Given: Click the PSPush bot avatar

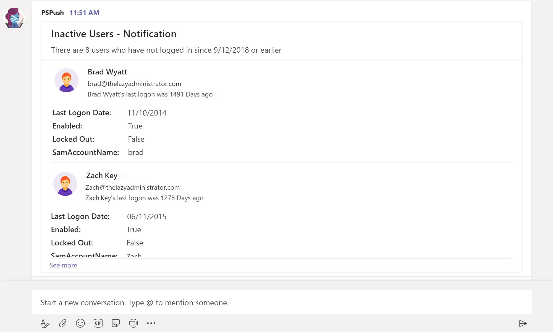Looking at the screenshot, I should pos(14,18).
